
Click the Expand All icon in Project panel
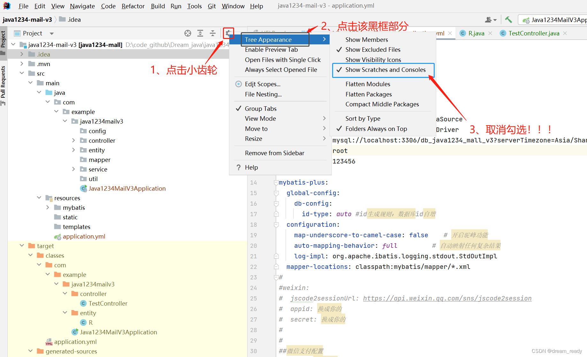click(200, 33)
